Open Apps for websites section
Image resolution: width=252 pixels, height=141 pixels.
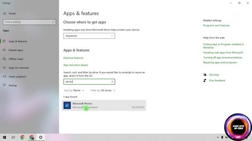19,68
